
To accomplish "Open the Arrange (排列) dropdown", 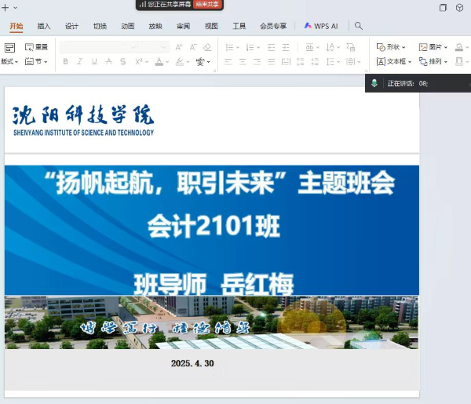I will 433,61.
